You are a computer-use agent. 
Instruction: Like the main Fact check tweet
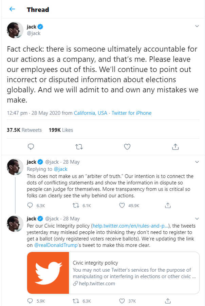point(127,147)
